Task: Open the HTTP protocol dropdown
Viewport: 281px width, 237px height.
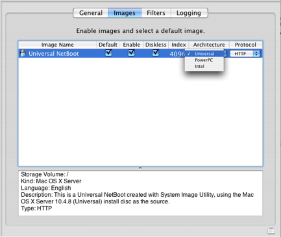Action: click(245, 54)
